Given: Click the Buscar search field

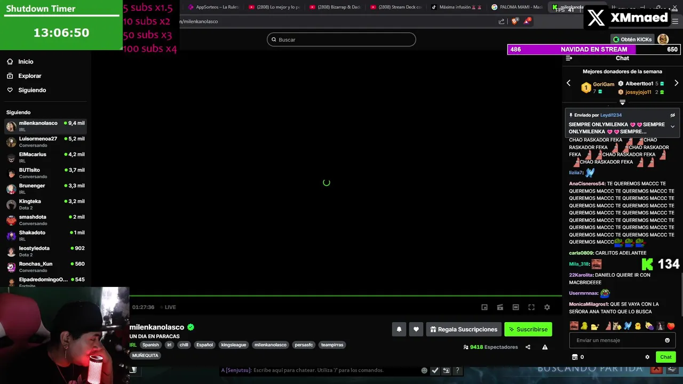Looking at the screenshot, I should click(x=341, y=39).
